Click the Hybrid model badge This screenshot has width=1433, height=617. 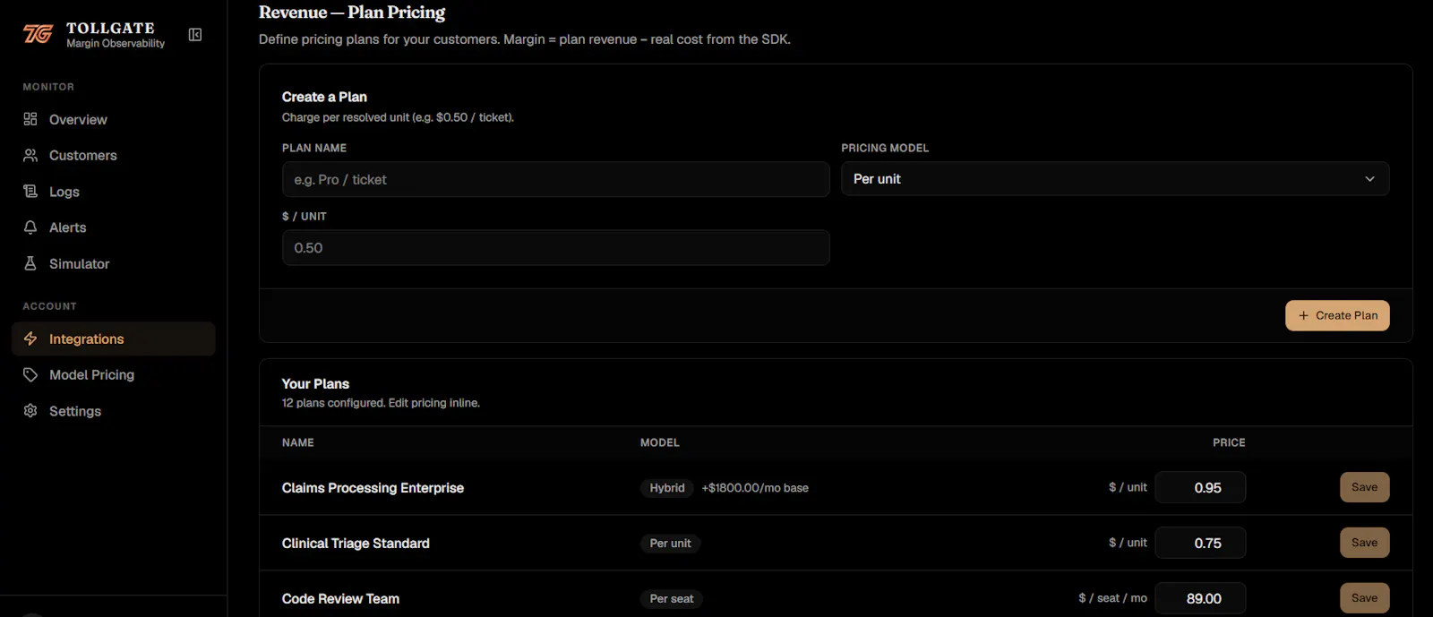tap(667, 488)
